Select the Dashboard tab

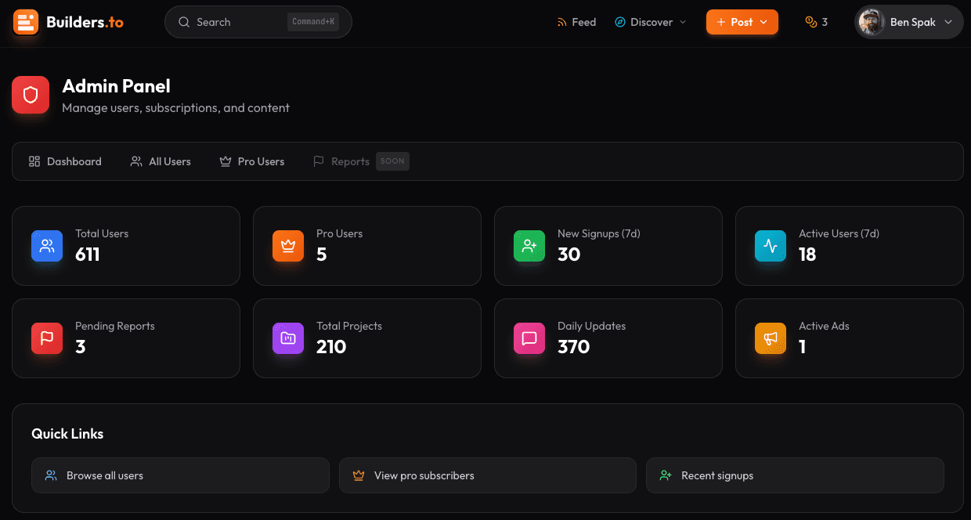pos(66,161)
